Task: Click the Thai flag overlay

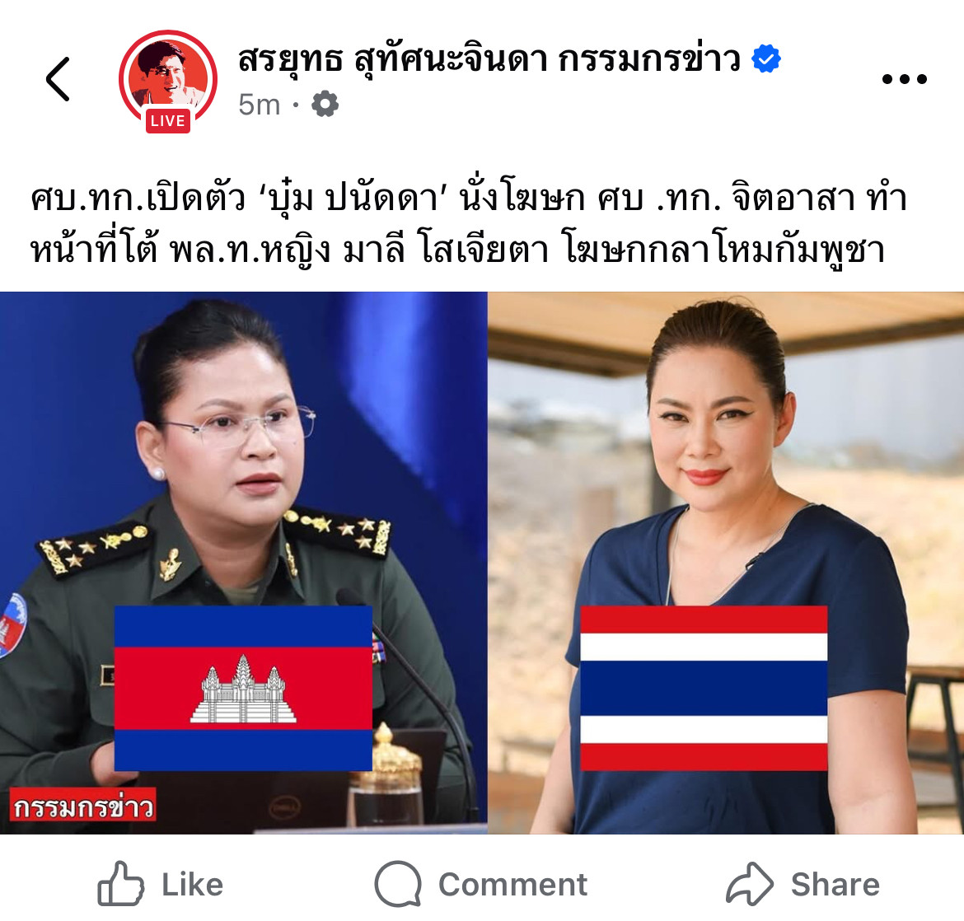Action: click(704, 688)
